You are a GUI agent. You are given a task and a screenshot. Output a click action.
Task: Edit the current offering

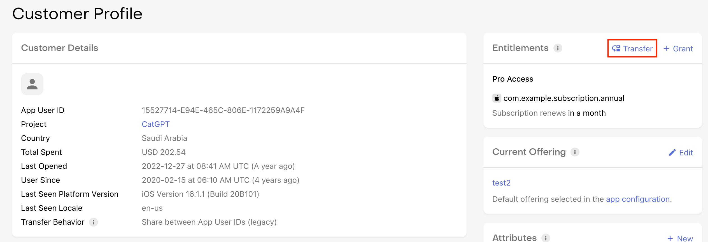tap(681, 153)
